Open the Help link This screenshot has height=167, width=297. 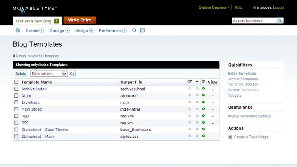pyautogui.click(x=238, y=7)
